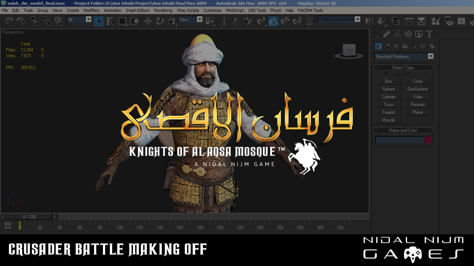Click the Teapot primitive button
This screenshot has height=266, width=474.
click(388, 112)
